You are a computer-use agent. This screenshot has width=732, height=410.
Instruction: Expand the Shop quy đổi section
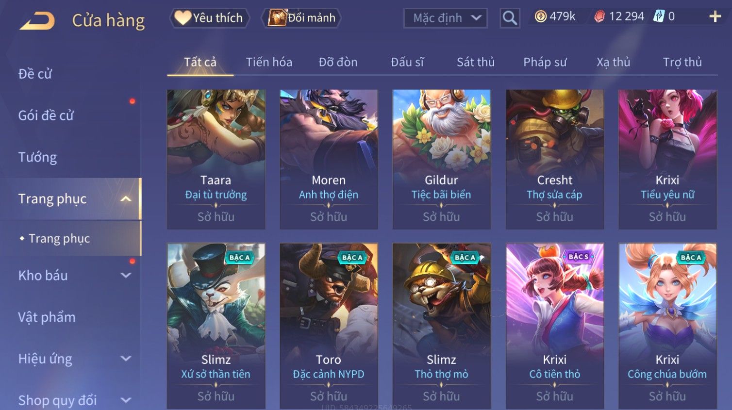126,400
